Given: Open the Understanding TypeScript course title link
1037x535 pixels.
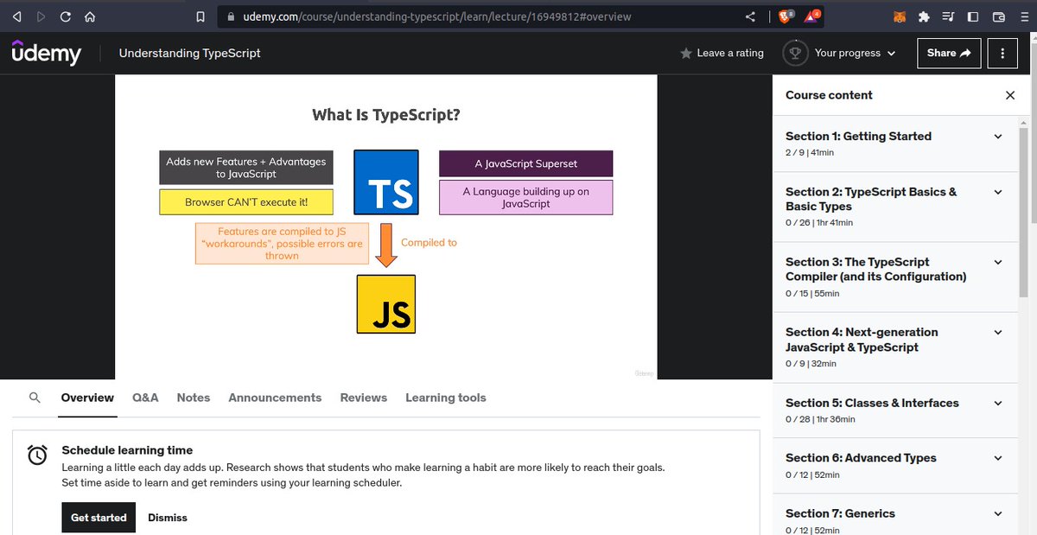Looking at the screenshot, I should coord(189,53).
